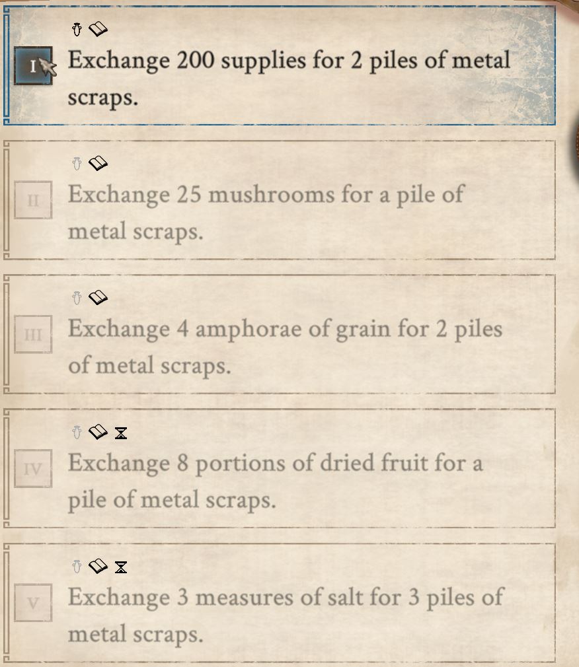This screenshot has height=667, width=579.
Task: Click the book icon above the dried fruit option
Action: point(97,433)
